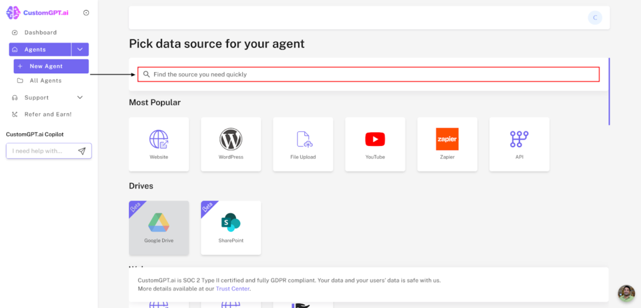Image resolution: width=641 pixels, height=308 pixels.
Task: Expand the Support menu chevron
Action: pyautogui.click(x=79, y=98)
